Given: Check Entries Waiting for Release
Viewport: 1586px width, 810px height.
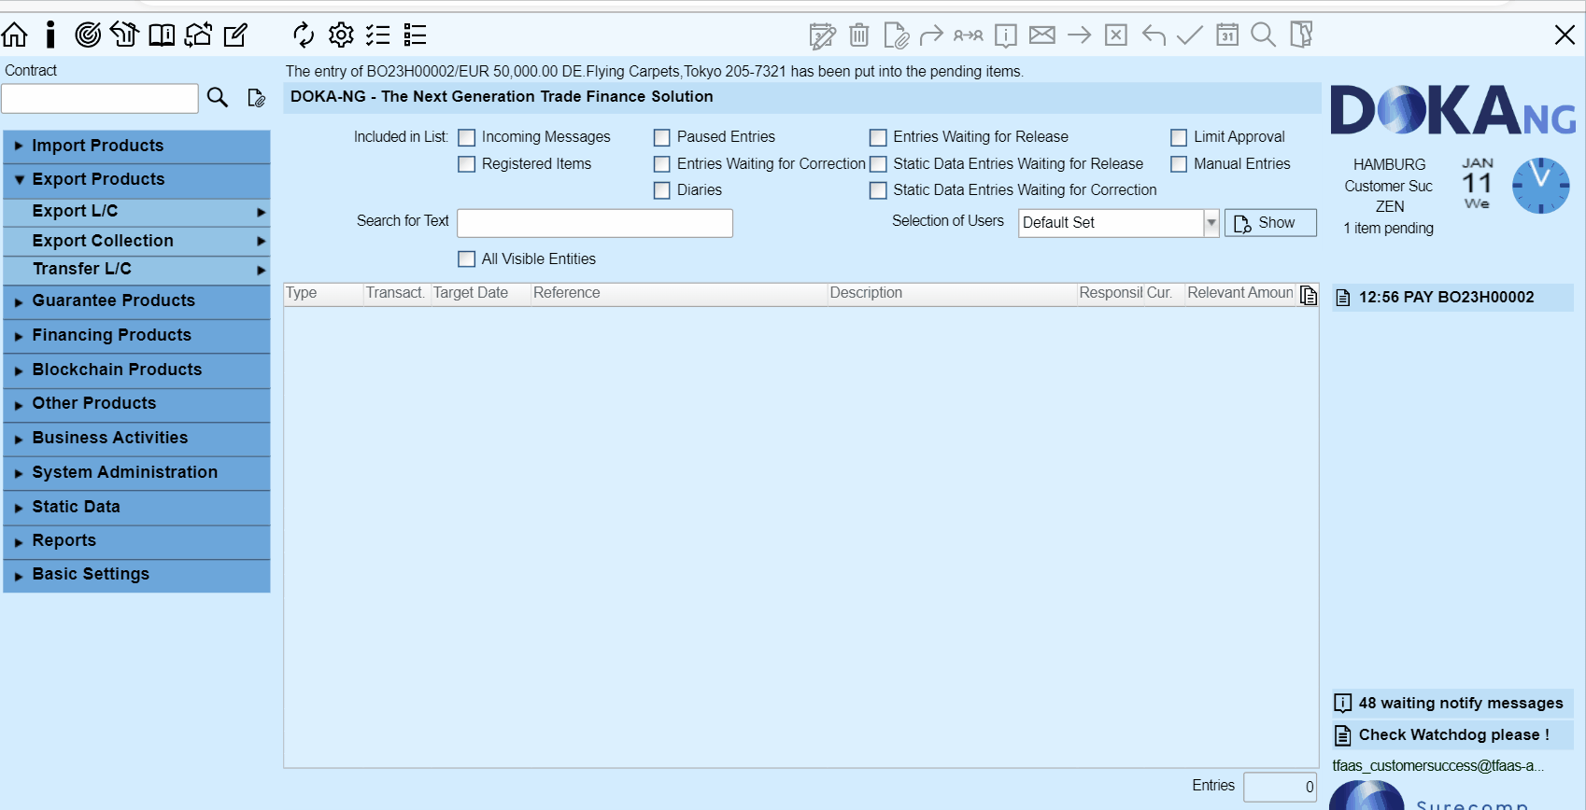Looking at the screenshot, I should coord(878,137).
